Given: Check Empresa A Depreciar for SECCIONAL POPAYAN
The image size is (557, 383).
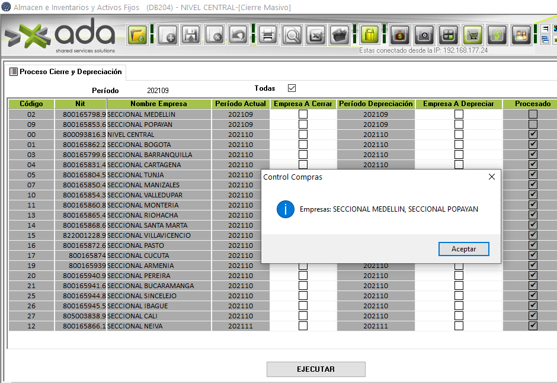Looking at the screenshot, I should (x=459, y=125).
